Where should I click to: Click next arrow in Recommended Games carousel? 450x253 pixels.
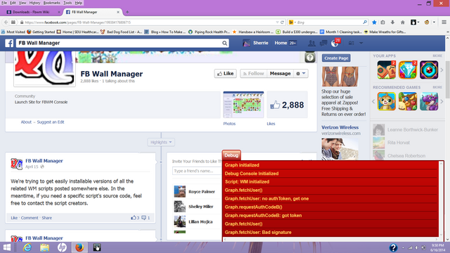pyautogui.click(x=442, y=101)
